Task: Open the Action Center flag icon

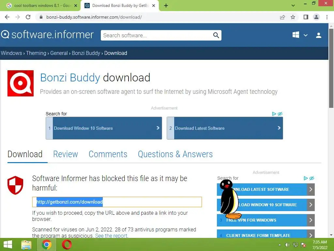Action: point(303,245)
